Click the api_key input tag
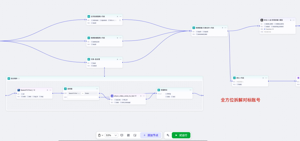This screenshot has width=300, height=141. point(117,100)
